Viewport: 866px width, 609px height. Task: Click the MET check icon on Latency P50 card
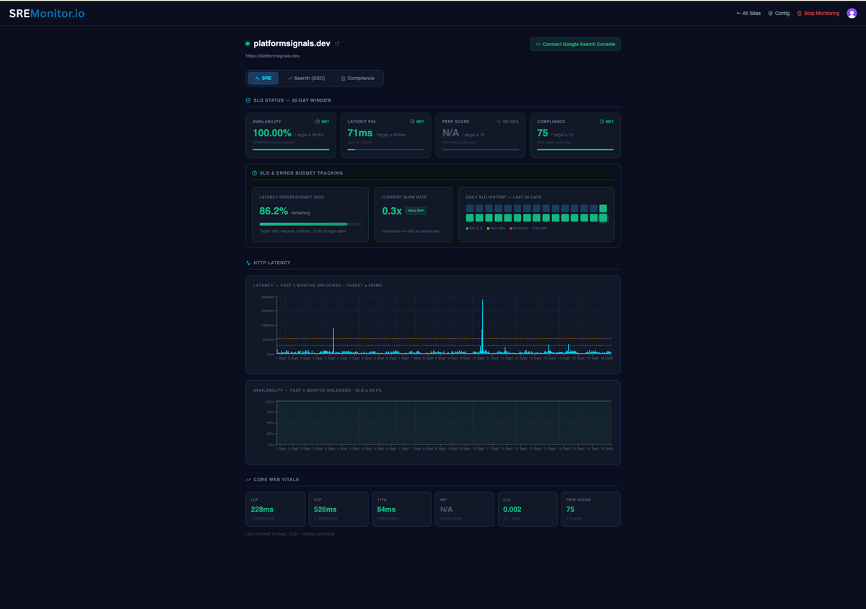coord(412,121)
